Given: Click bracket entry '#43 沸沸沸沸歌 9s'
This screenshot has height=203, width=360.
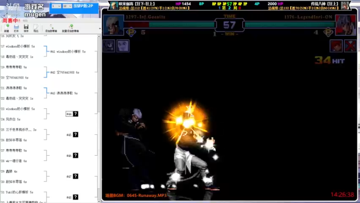Looking at the screenshot, I should 64,93.
